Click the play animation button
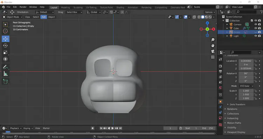The image size is (263, 139). pos(113,128)
